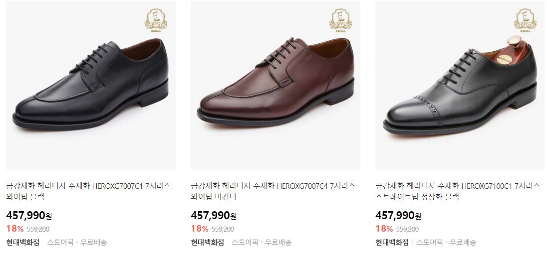Open the HEROXG7100C1 스트레이트팁 정장화 블랙 title link
The image size is (547, 256).
pos(458,191)
